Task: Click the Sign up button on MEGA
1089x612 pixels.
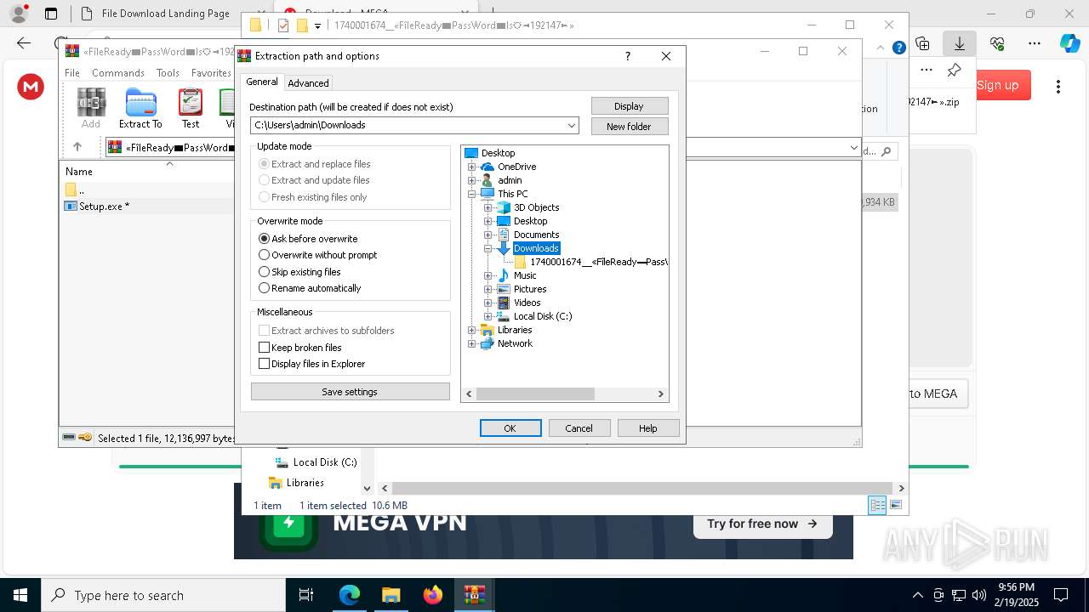Action: tap(998, 85)
